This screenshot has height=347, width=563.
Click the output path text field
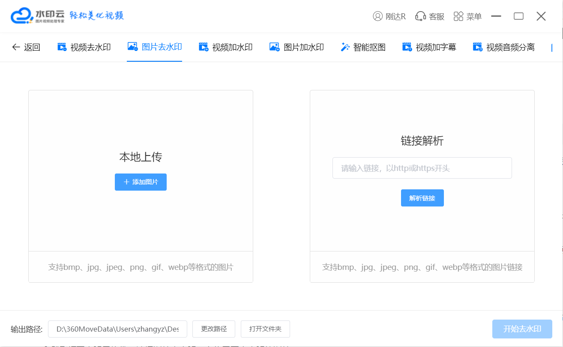117,329
